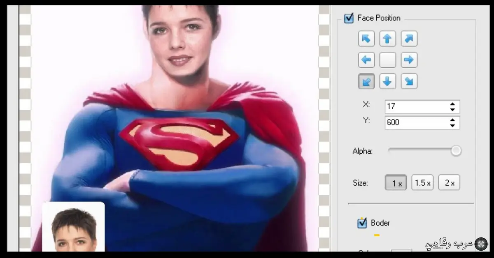The height and width of the screenshot is (258, 494).
Task: Toggle the Boder checkbox
Action: tap(362, 223)
